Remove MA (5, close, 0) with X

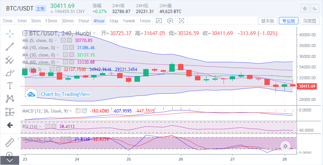point(69,41)
